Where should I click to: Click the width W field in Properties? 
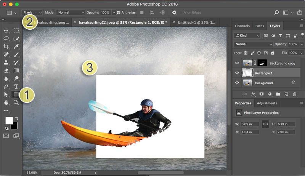(x=250, y=124)
